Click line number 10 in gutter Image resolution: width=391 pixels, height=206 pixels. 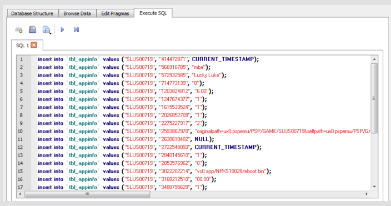(x=20, y=132)
